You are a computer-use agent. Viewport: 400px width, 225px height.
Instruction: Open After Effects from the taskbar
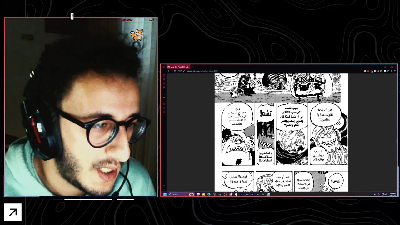pos(252,194)
